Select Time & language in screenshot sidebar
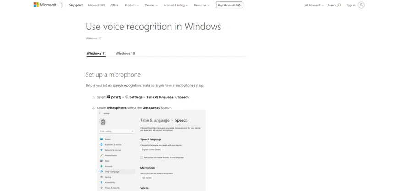This screenshot has width=396, height=191. (x=117, y=172)
